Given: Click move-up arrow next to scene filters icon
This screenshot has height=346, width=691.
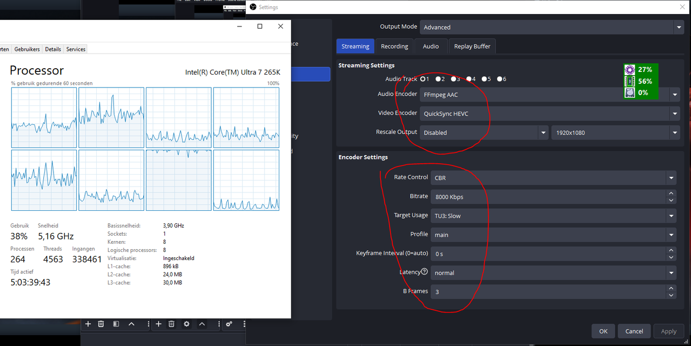Looking at the screenshot, I should click(131, 324).
